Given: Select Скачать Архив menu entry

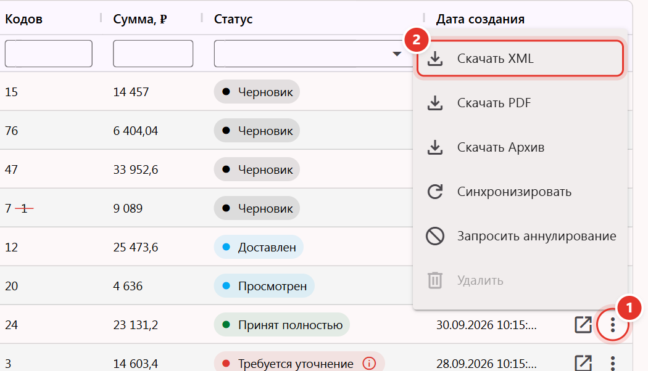Looking at the screenshot, I should 520,147.
